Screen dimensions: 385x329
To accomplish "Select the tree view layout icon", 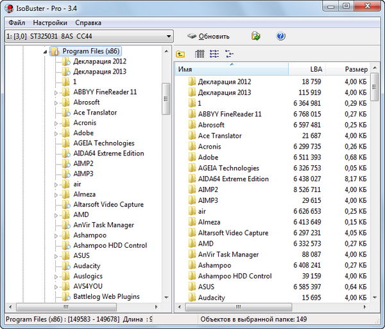I will [229, 54].
